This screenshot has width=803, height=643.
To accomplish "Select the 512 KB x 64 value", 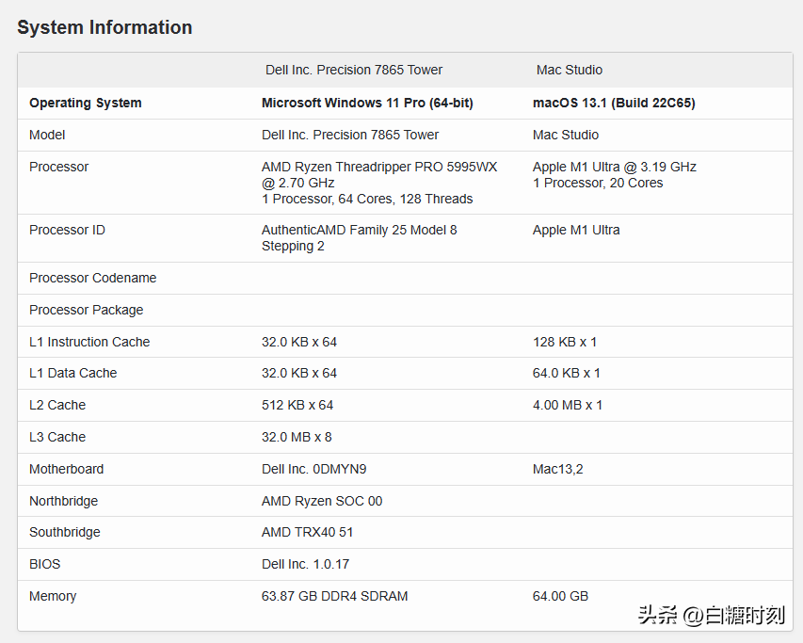I will tap(297, 406).
